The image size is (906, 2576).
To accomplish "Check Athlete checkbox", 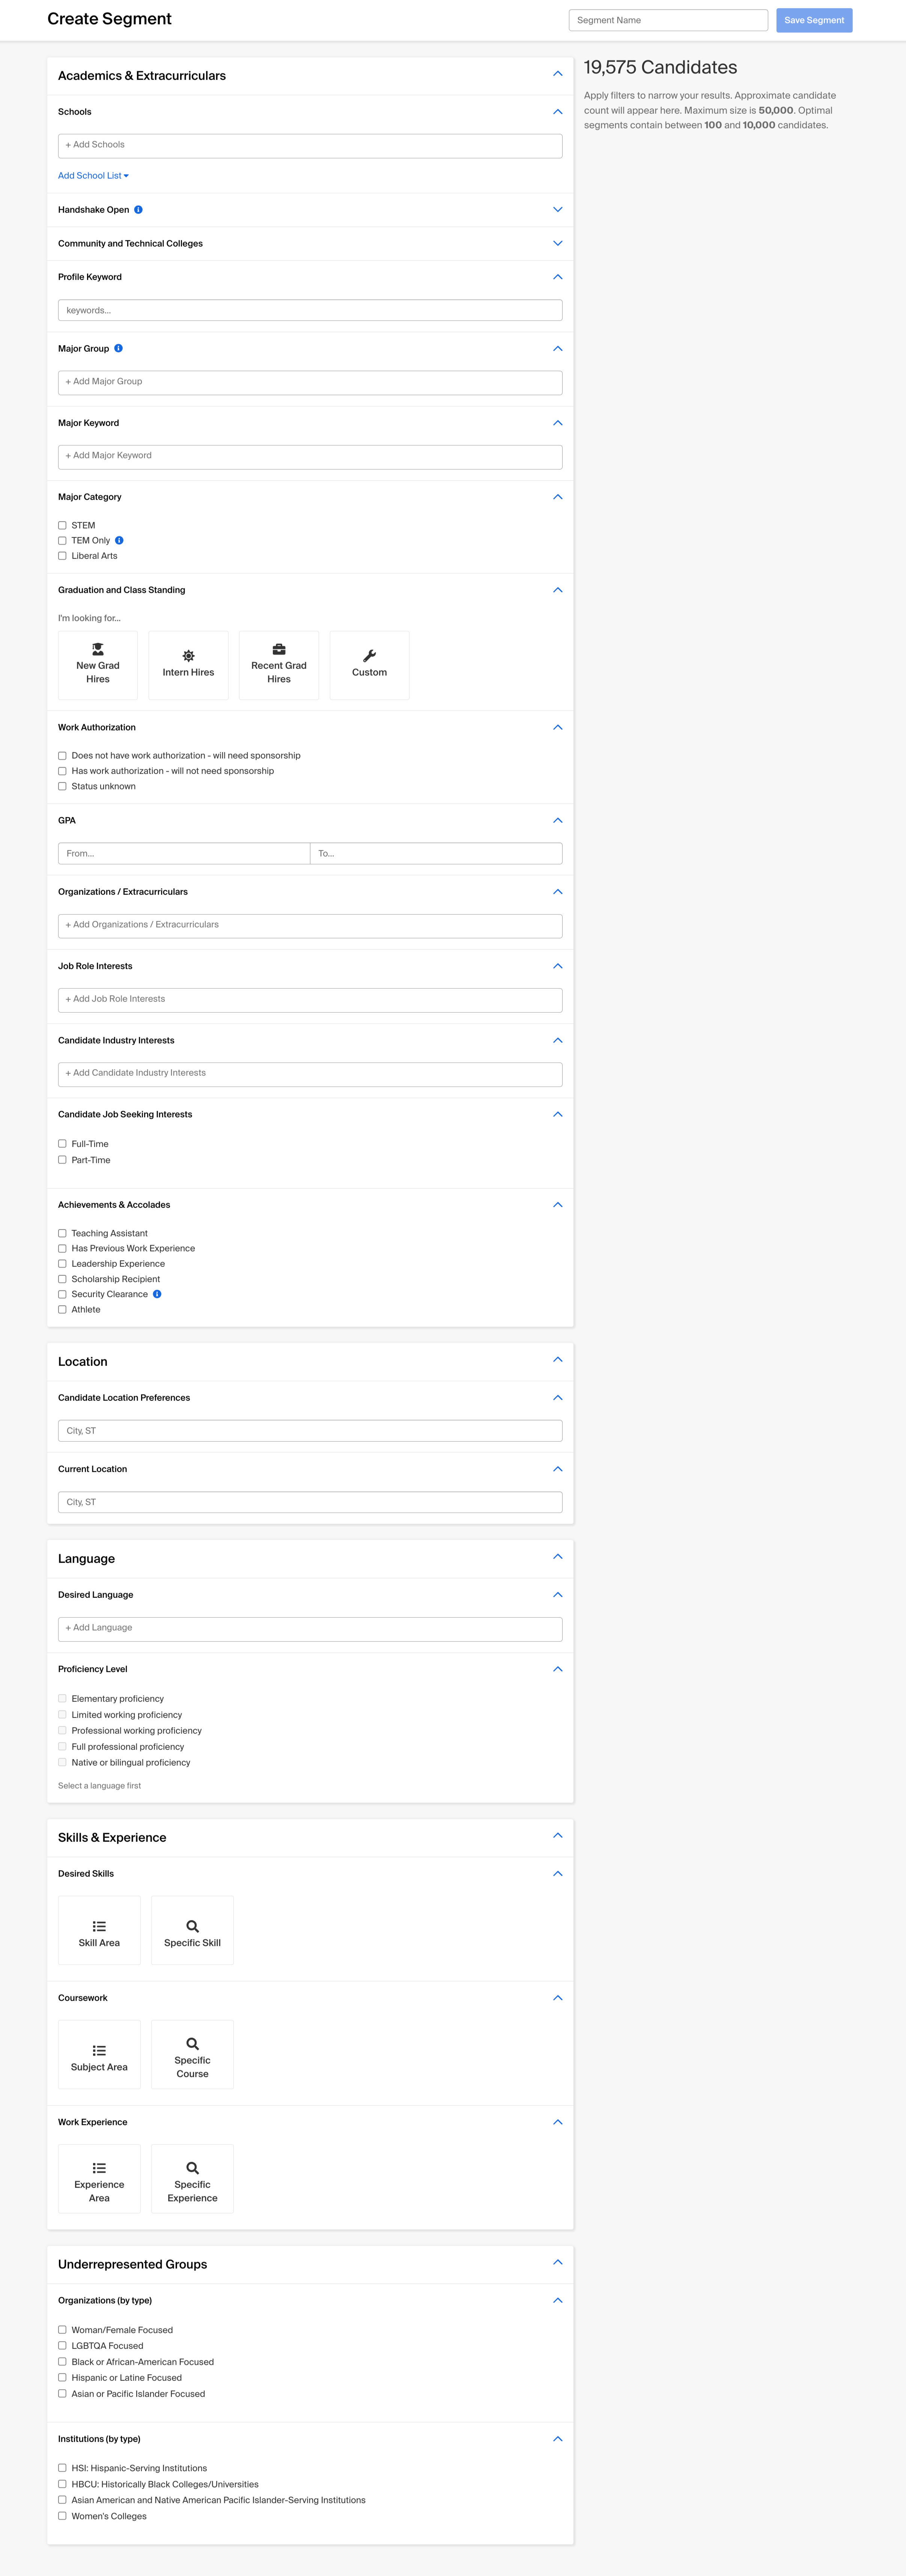I will point(62,1309).
